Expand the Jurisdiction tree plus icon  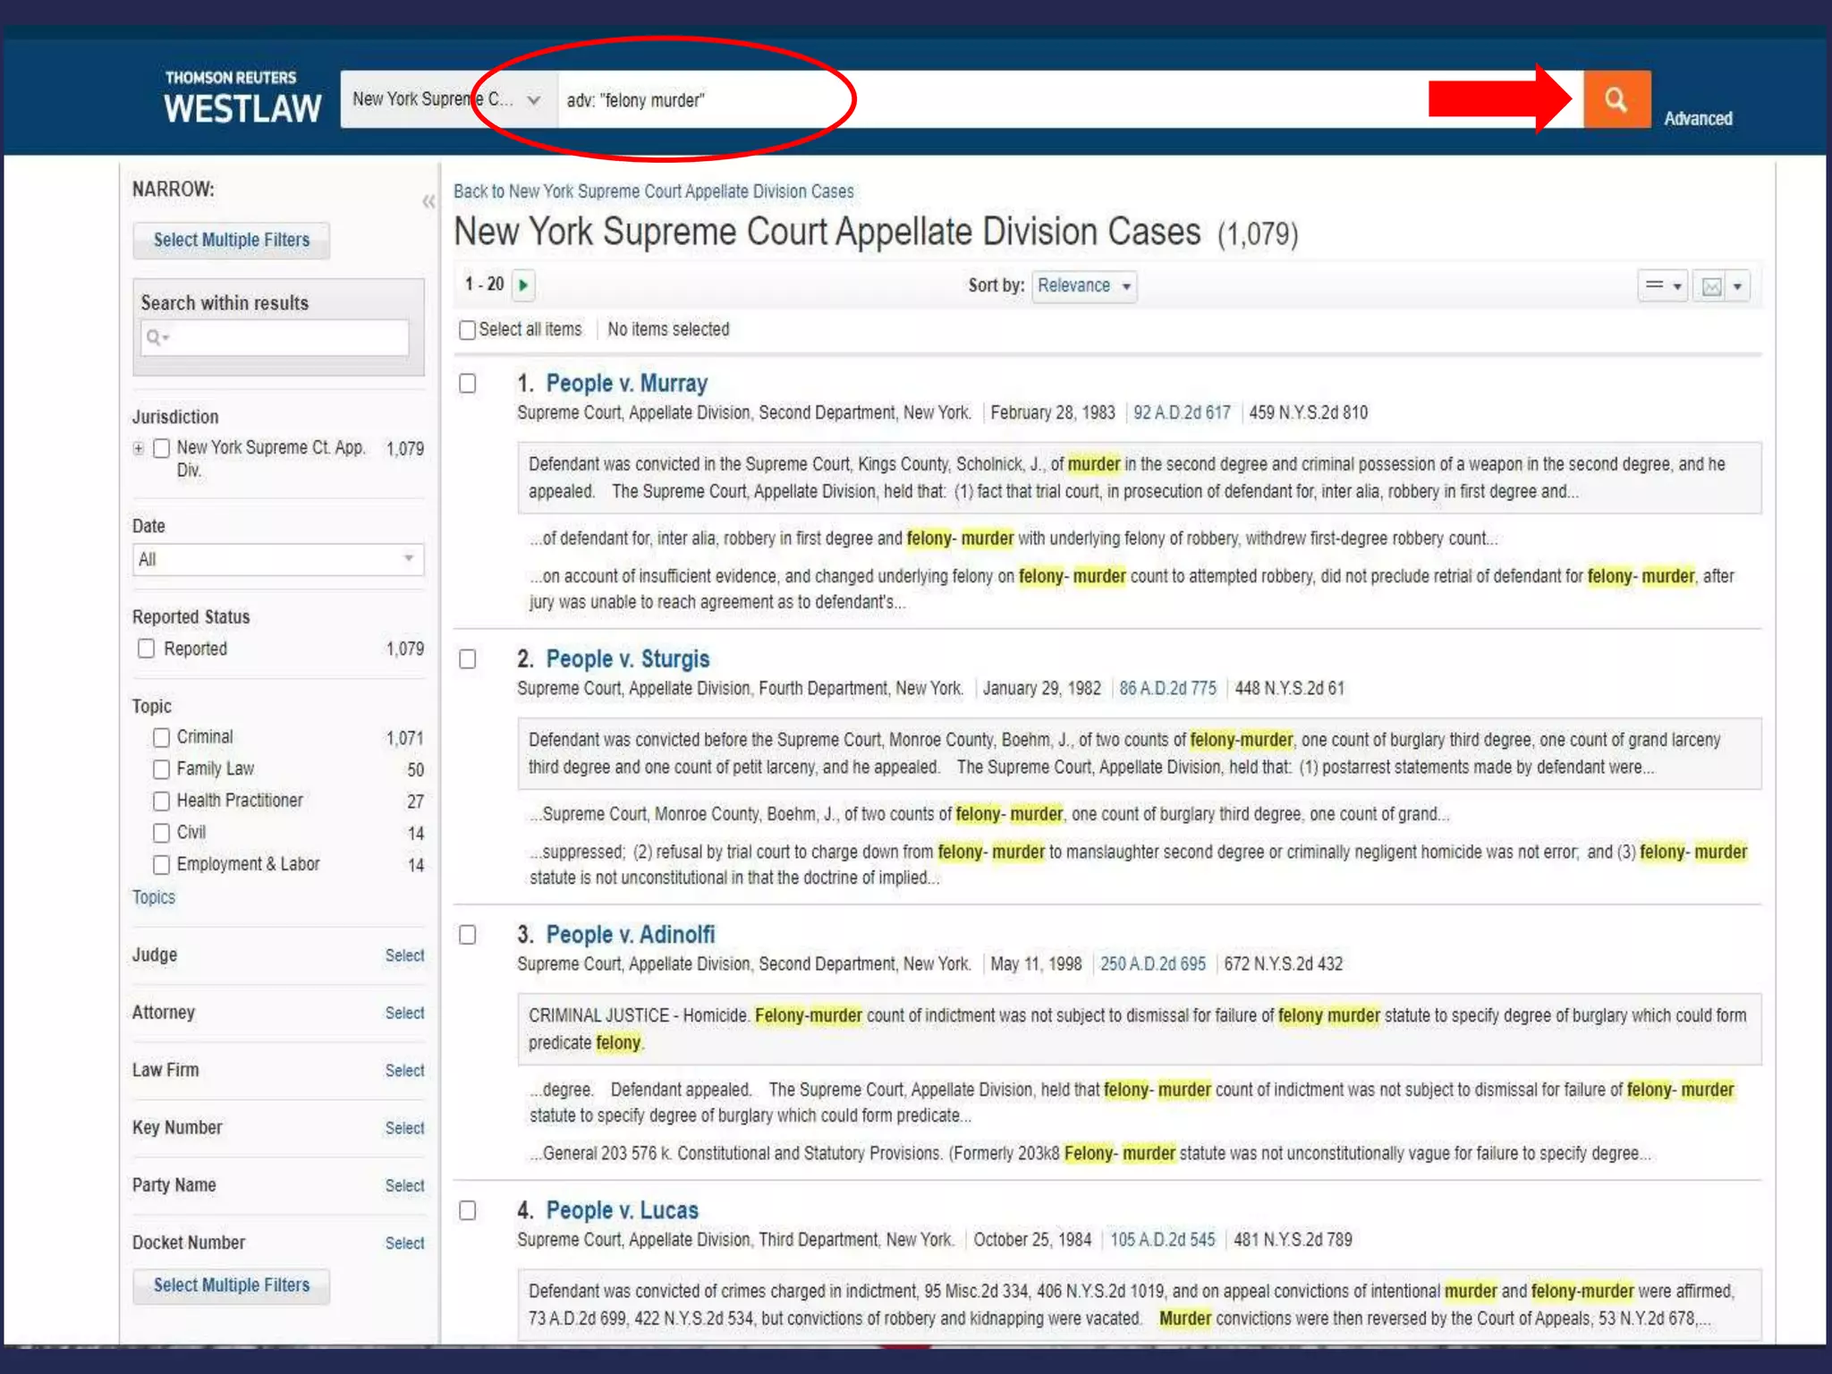pos(139,448)
